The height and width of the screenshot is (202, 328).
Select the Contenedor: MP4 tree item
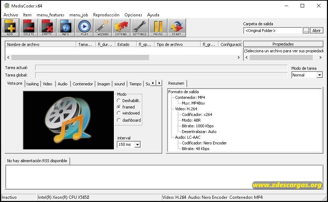tap(190, 97)
